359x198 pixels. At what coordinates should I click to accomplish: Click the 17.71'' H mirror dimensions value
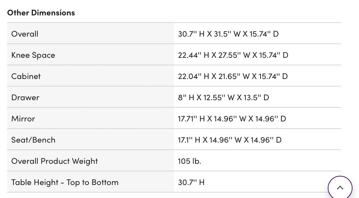[232, 119]
